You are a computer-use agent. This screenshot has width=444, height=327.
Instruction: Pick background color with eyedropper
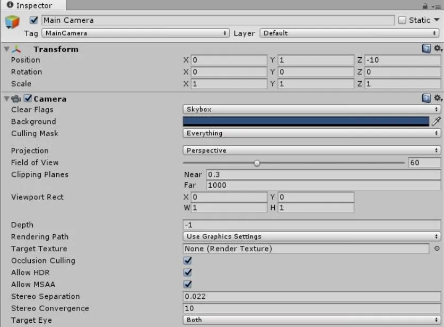[436, 121]
